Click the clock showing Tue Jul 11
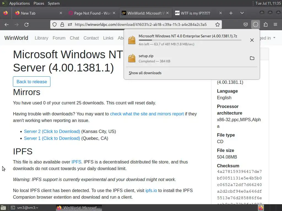This screenshot has height=211, width=282. [268, 3]
